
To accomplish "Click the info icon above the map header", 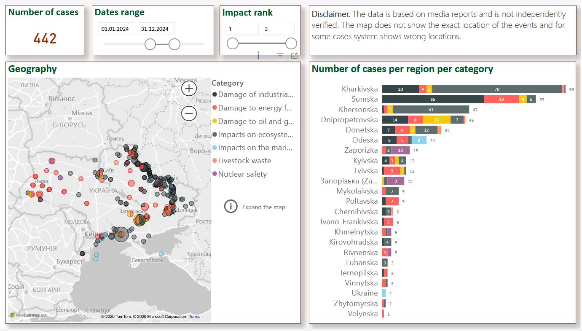I will point(258,55).
